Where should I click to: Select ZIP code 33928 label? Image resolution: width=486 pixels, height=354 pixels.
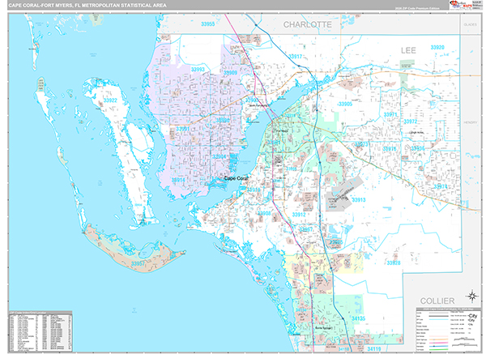pyautogui.click(x=394, y=262)
